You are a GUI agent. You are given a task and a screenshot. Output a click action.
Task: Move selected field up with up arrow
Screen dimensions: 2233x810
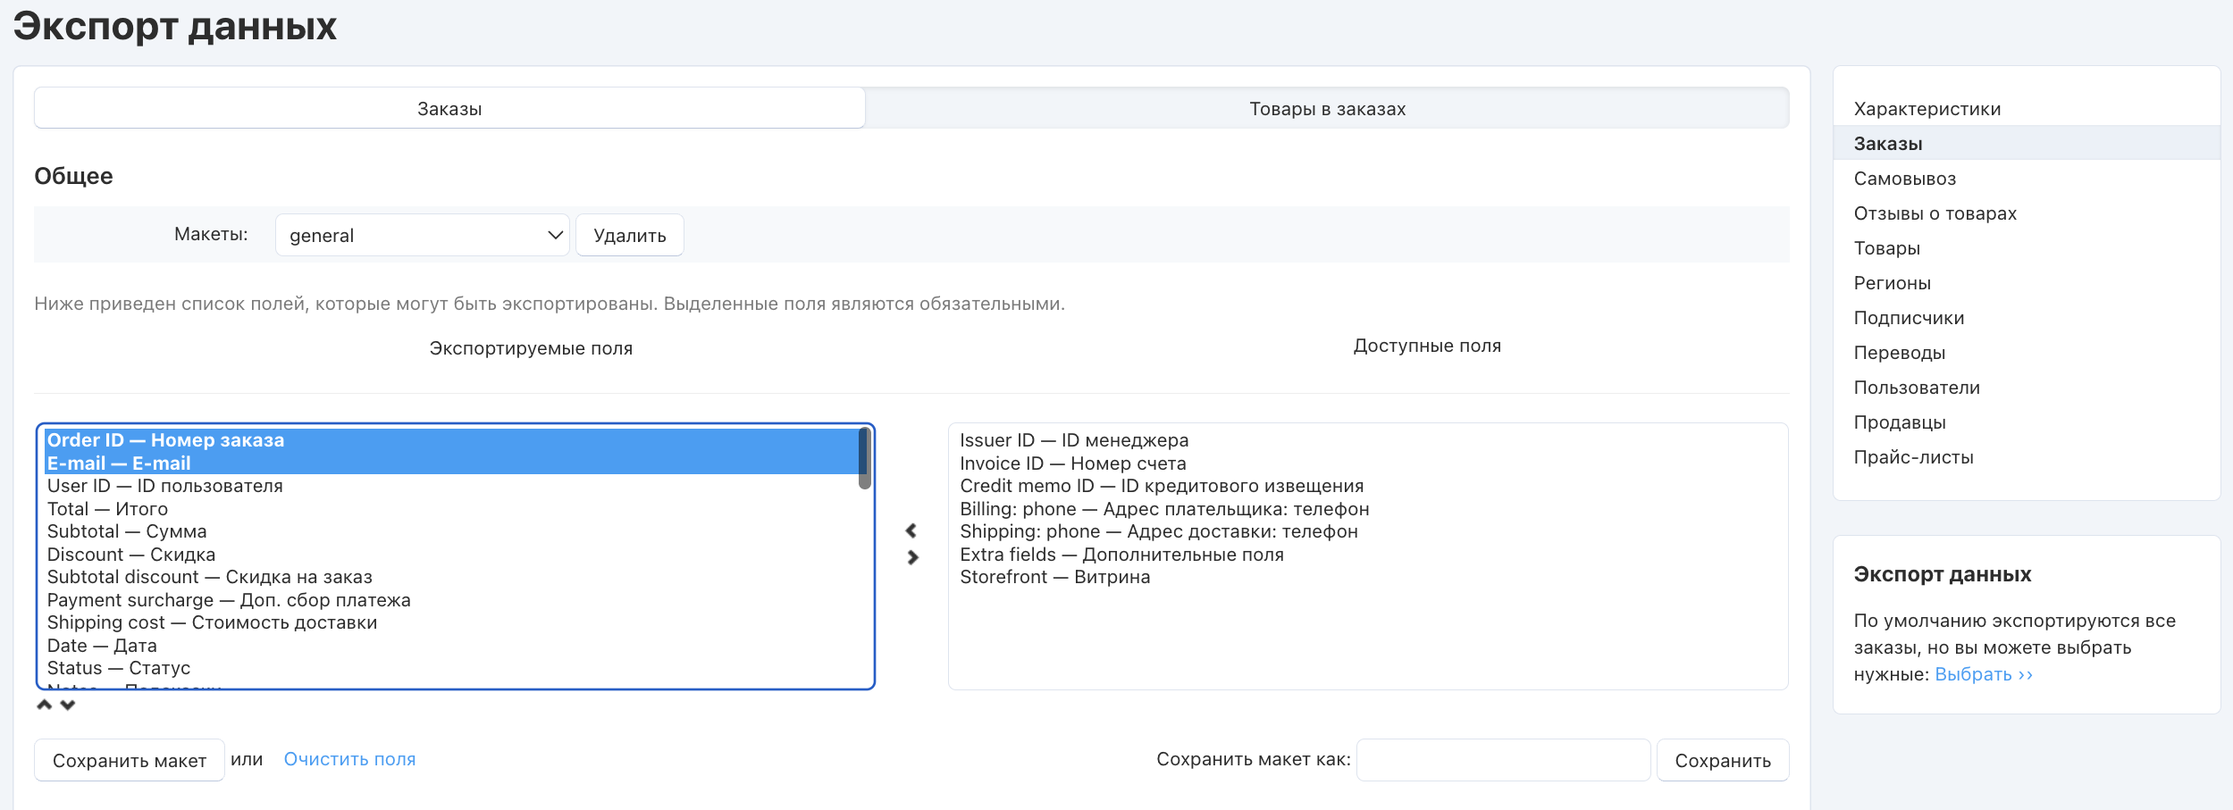[x=44, y=705]
